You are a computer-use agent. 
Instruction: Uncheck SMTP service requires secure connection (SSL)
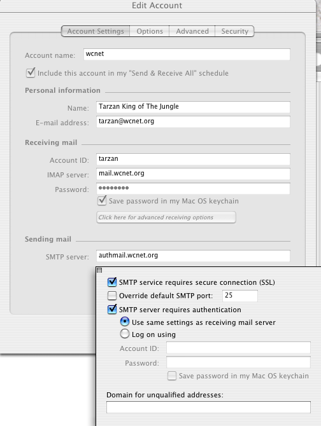[112, 282]
